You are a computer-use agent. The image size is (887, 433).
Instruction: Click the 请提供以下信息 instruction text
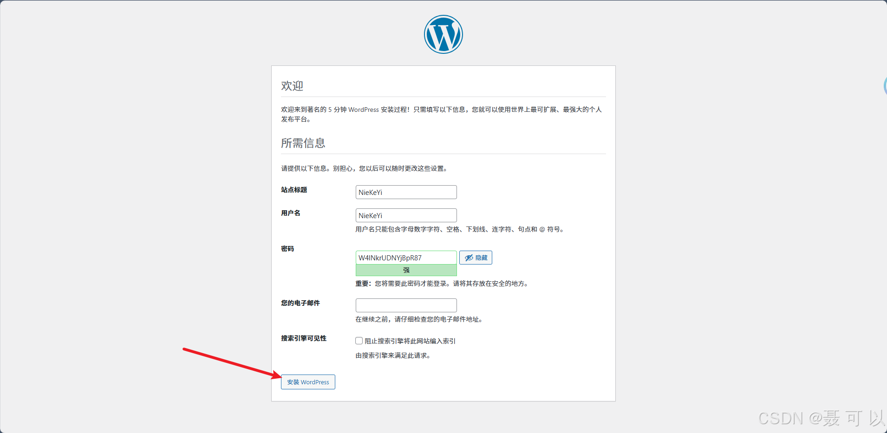pos(365,168)
